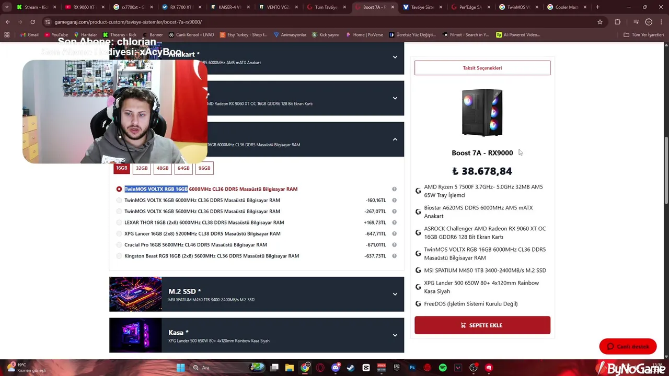Reload the gamegaraj page
Image resolution: width=669 pixels, height=376 pixels.
pos(32,22)
